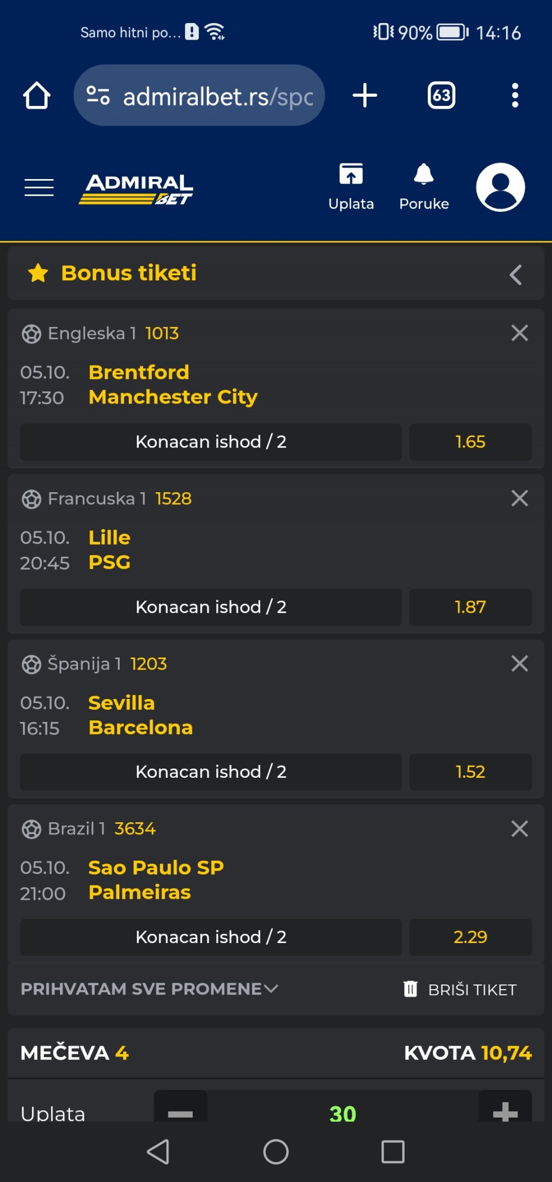Viewport: 552px width, 1182px height.
Task: Remove Lille vs PSG selection
Action: coord(519,498)
